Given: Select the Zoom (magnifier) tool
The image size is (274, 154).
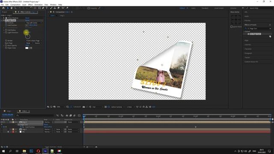Looking at the screenshot, I should click(15, 8).
